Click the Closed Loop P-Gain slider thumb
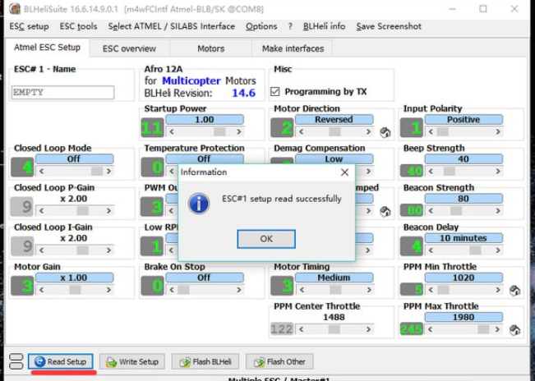The height and width of the screenshot is (381, 535). pyautogui.click(x=82, y=210)
